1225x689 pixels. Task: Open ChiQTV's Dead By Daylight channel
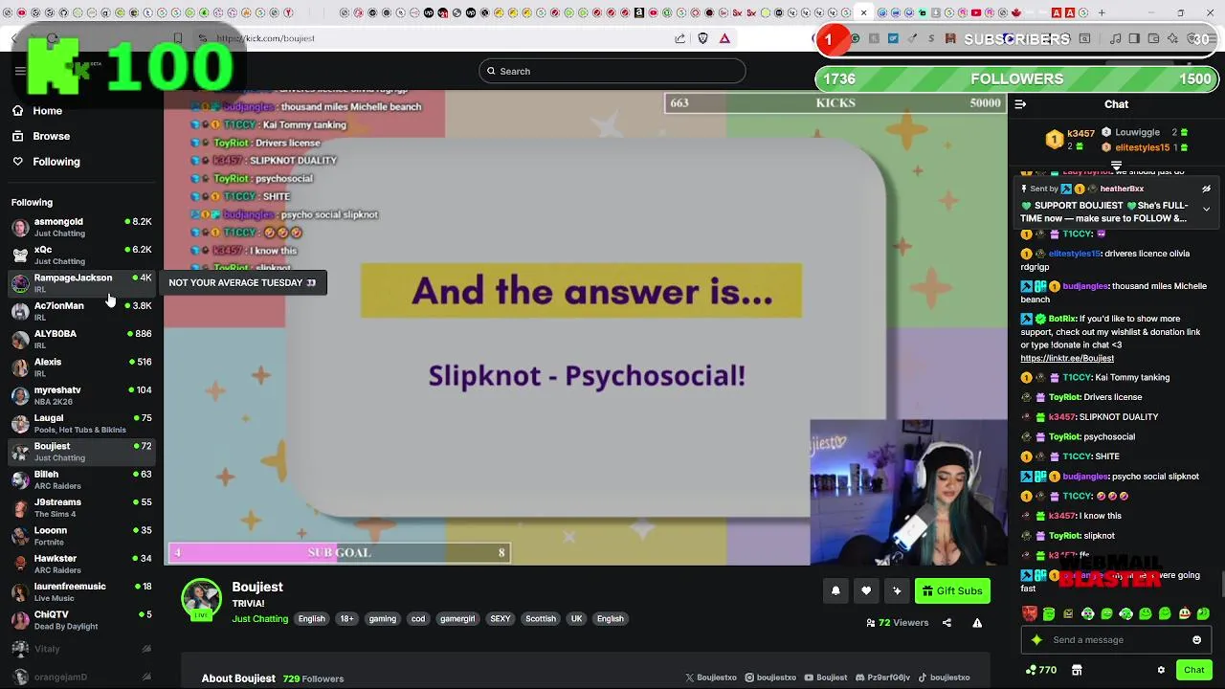pyautogui.click(x=81, y=620)
